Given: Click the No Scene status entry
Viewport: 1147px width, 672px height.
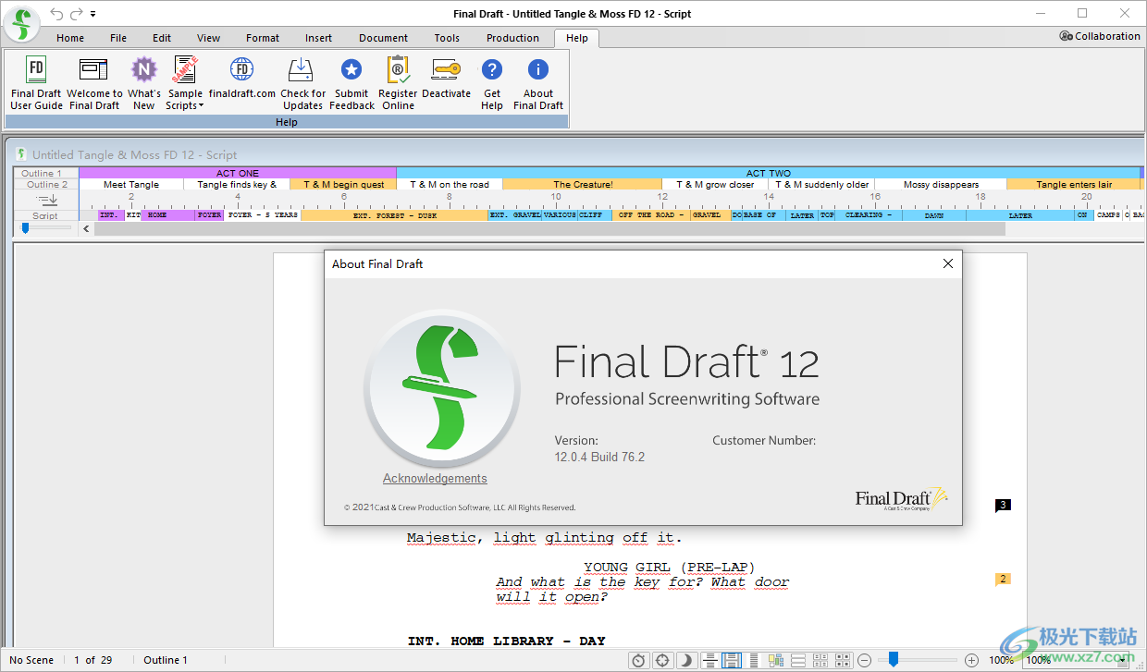Looking at the screenshot, I should [x=31, y=660].
